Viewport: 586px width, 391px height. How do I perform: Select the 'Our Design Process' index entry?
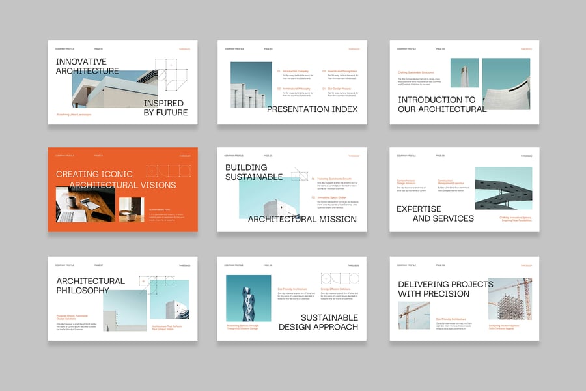(339, 89)
